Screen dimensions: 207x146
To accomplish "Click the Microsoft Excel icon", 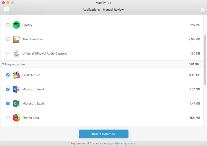I will pos(16,104).
